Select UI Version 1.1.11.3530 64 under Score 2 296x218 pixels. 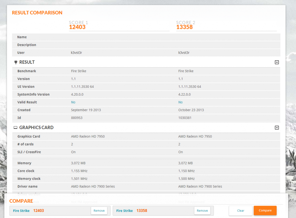coord(190,87)
